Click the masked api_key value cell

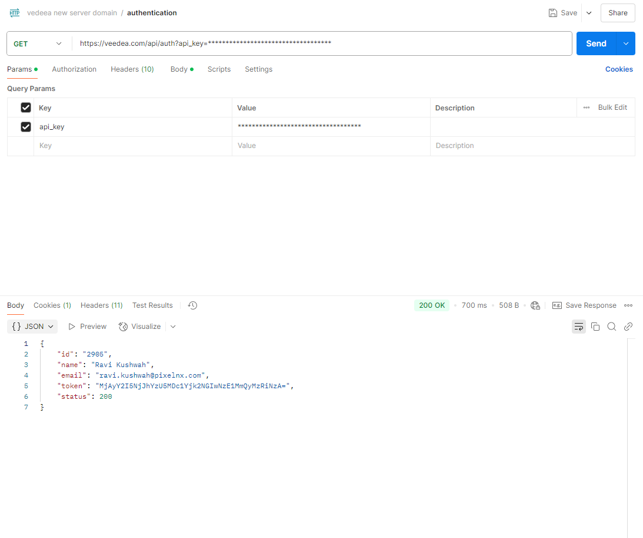pyautogui.click(x=331, y=127)
